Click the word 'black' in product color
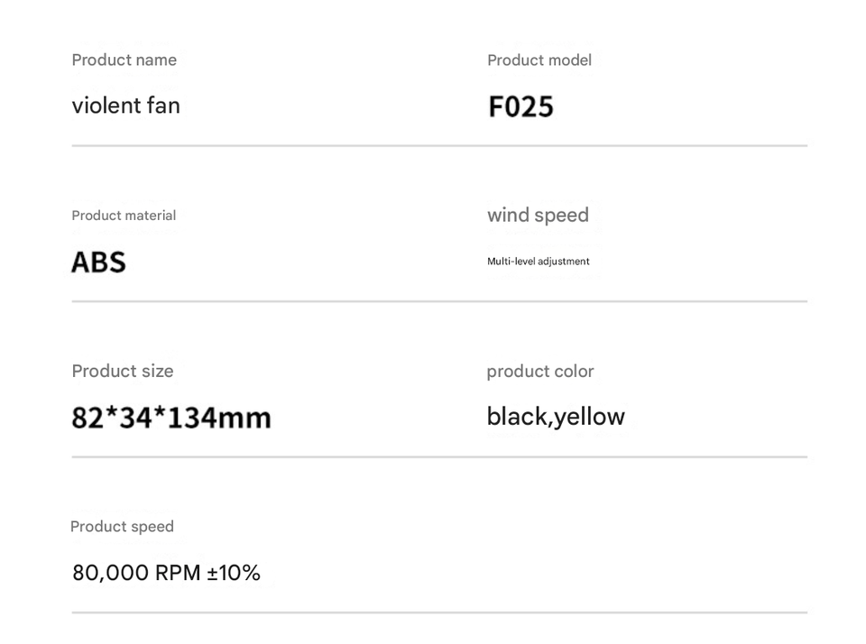Image resolution: width=866 pixels, height=644 pixels. coord(517,417)
